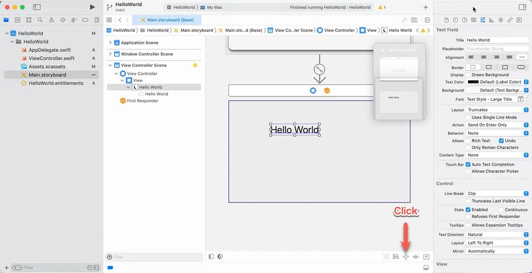532x273 pixels.
Task: Toggle the Rich Text checkbox
Action: tap(468, 141)
